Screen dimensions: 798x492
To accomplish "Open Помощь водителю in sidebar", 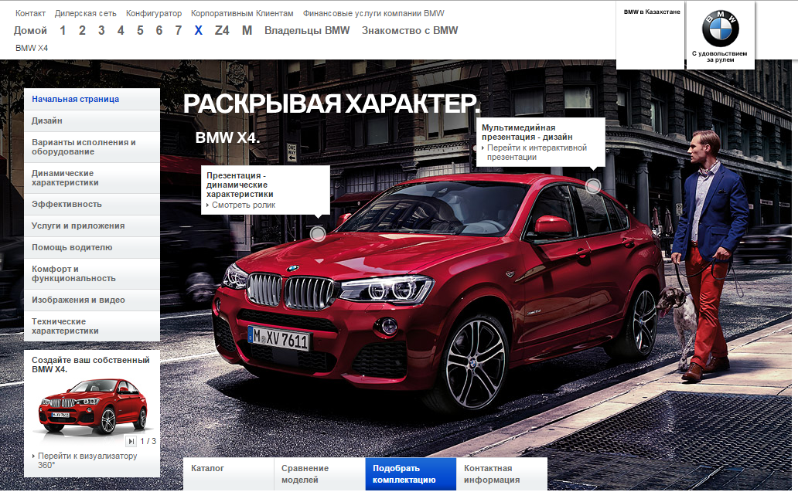I will click(x=92, y=247).
